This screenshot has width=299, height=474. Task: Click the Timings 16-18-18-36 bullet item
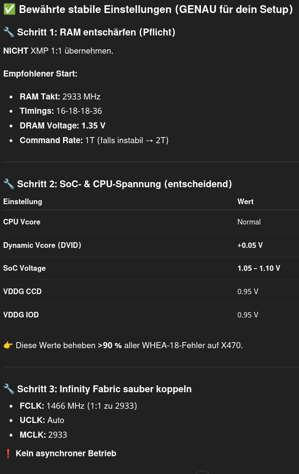click(x=61, y=111)
